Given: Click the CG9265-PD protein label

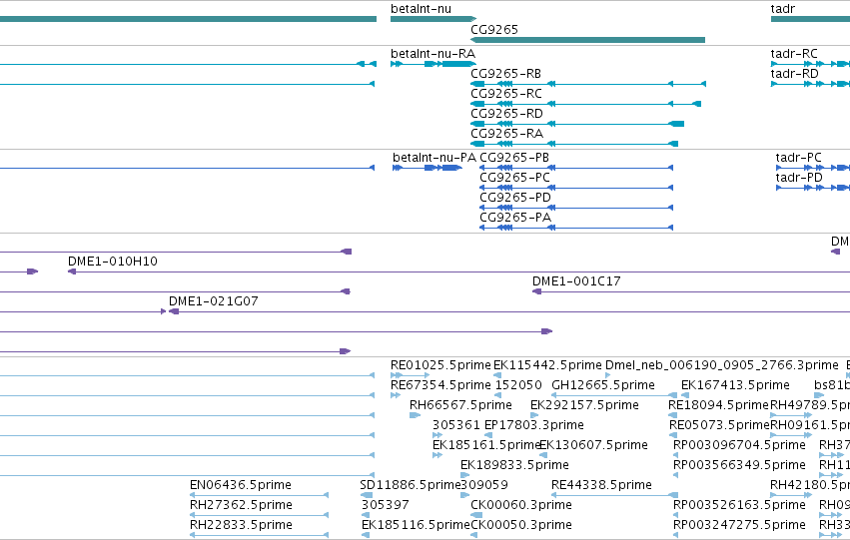Looking at the screenshot, I should [515, 198].
